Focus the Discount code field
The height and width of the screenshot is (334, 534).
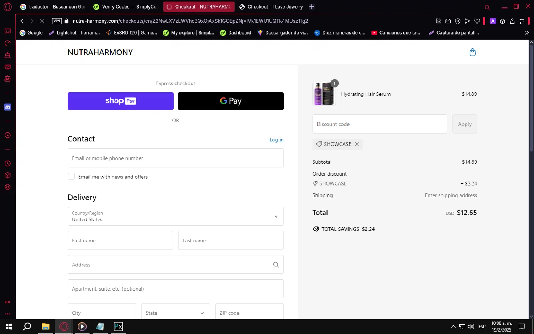tap(380, 124)
